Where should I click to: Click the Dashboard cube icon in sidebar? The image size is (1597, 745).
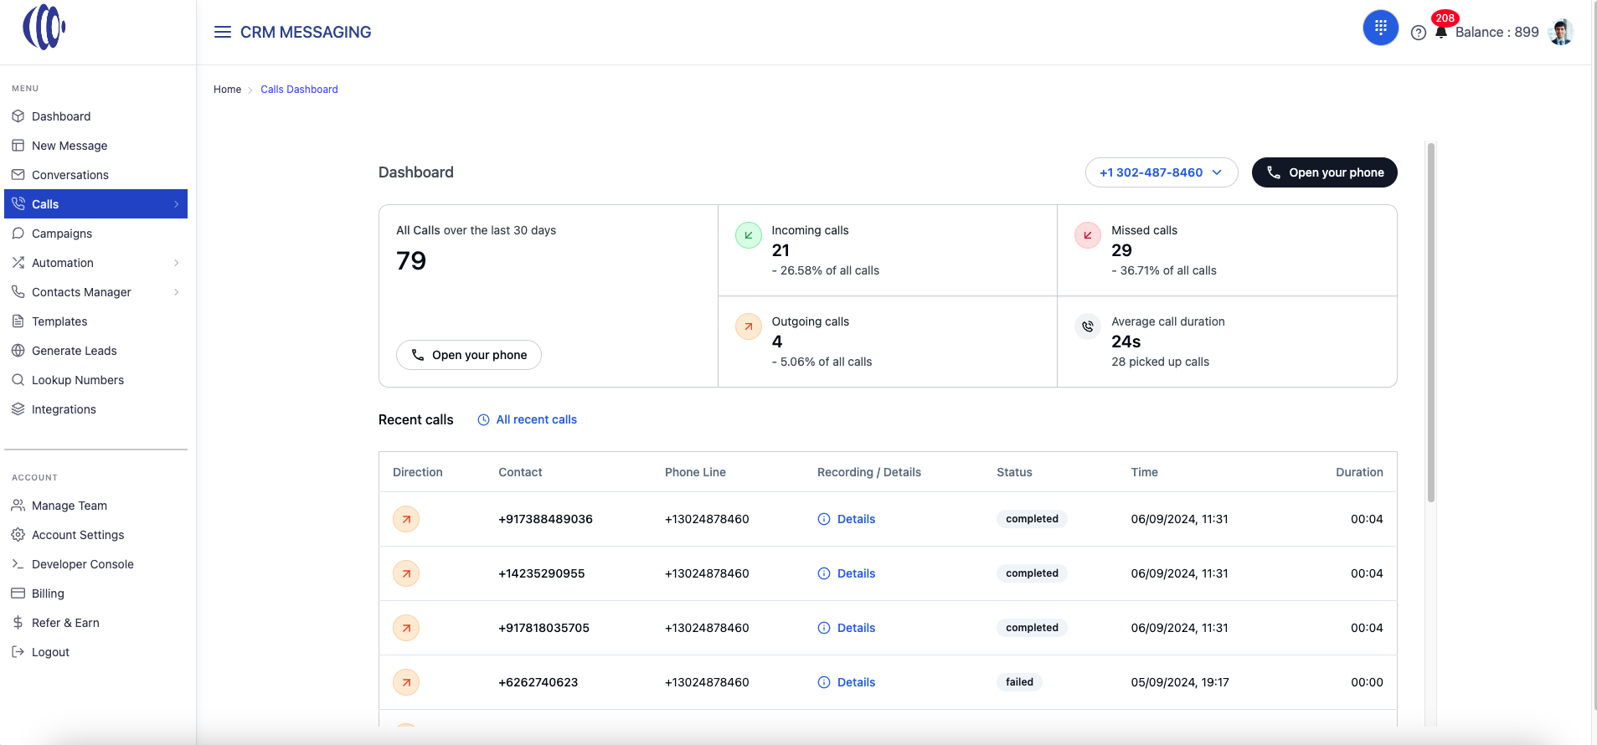tap(18, 116)
